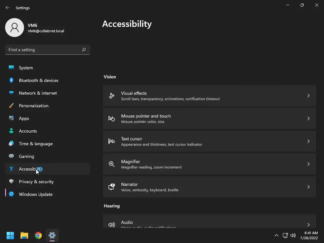Click the Magnifier glass icon
Viewport: 324px width, 243px height.
pyautogui.click(x=111, y=164)
